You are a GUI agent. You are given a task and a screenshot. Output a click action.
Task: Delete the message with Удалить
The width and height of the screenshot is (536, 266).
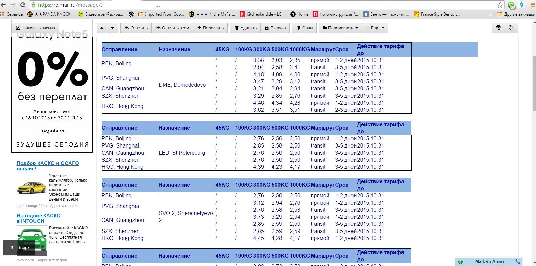click(245, 28)
